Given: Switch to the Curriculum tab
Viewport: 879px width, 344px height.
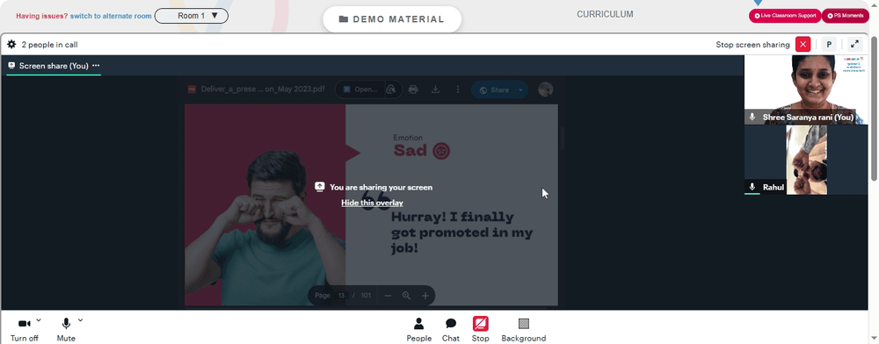Looking at the screenshot, I should (x=605, y=15).
